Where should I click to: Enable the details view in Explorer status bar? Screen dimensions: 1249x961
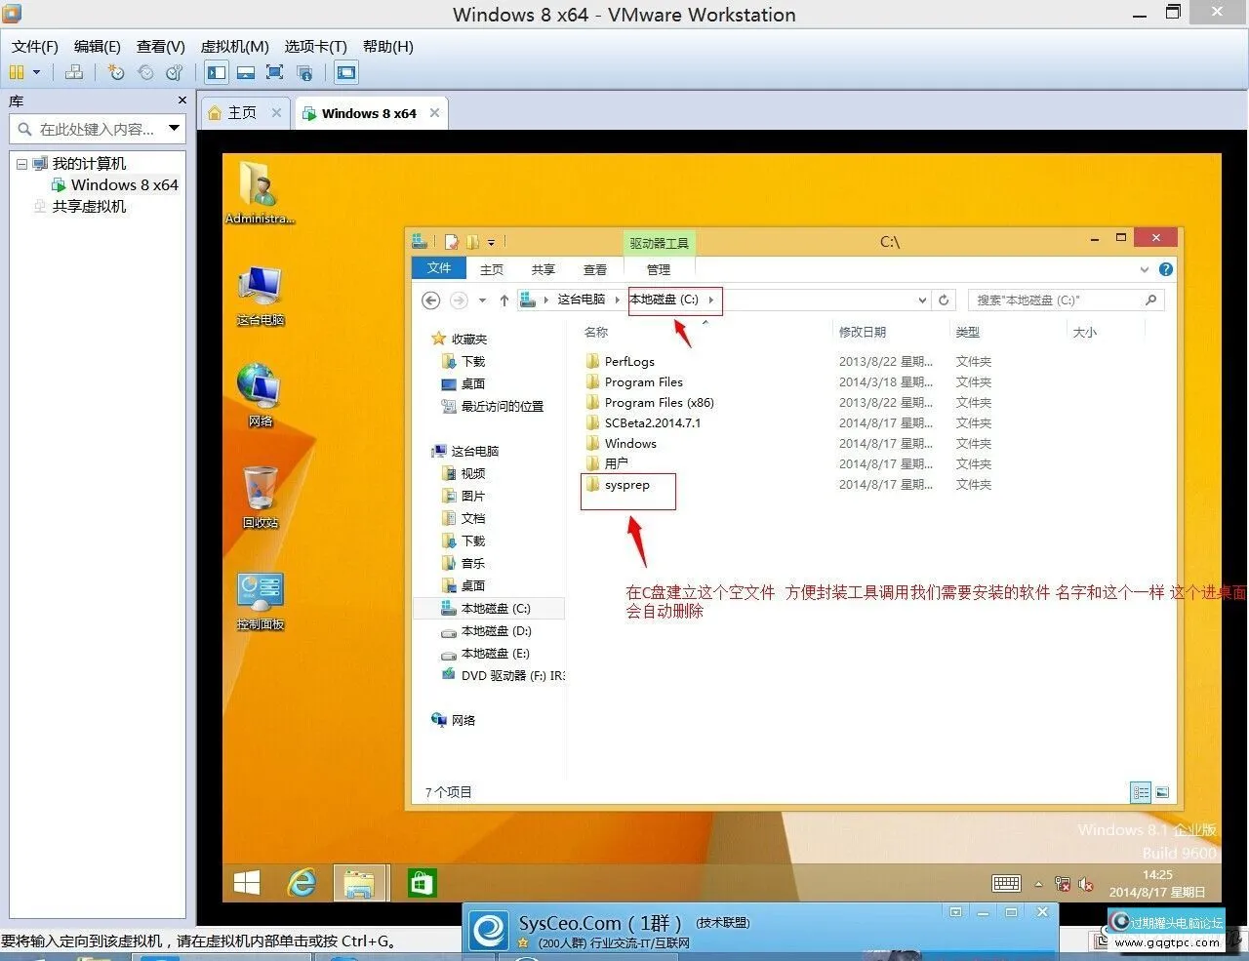click(1140, 792)
